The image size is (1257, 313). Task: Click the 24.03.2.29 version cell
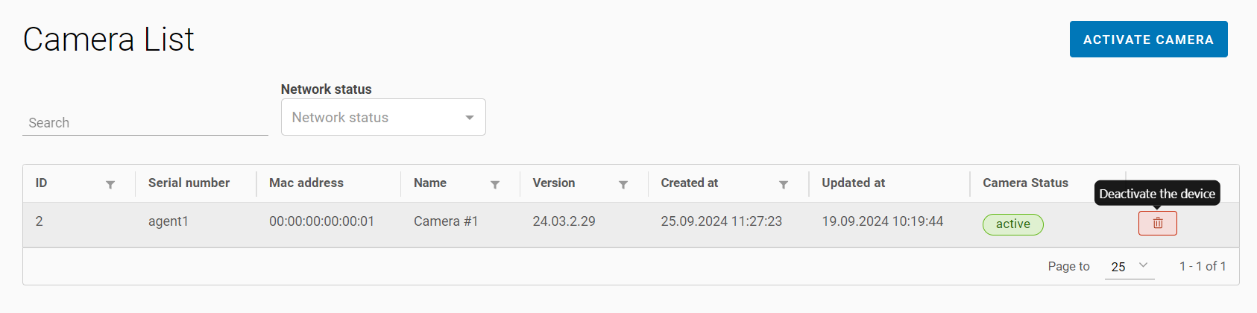pos(564,221)
